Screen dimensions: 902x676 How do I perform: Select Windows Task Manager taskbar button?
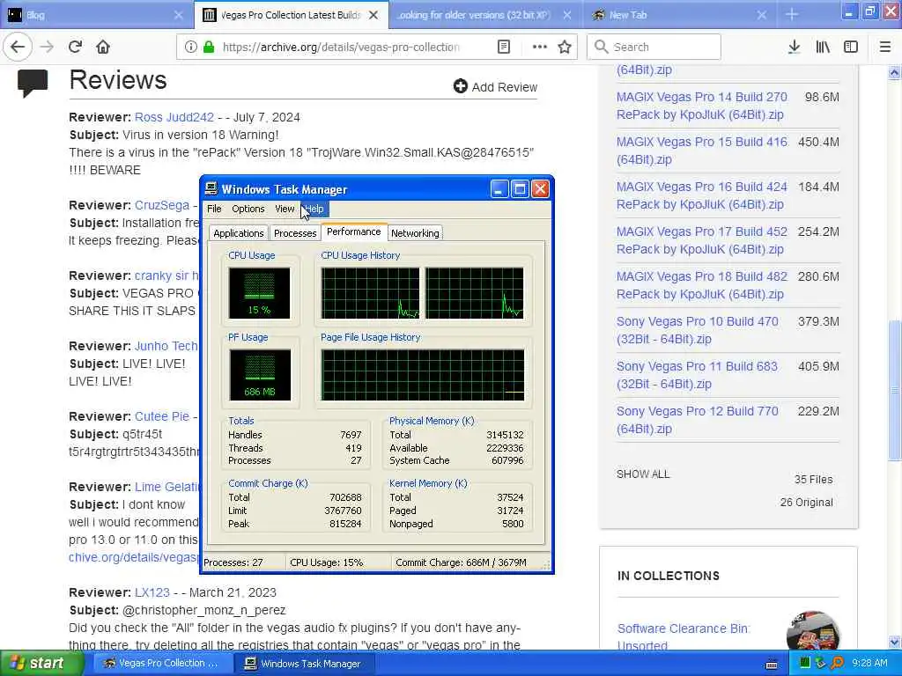[x=304, y=664]
